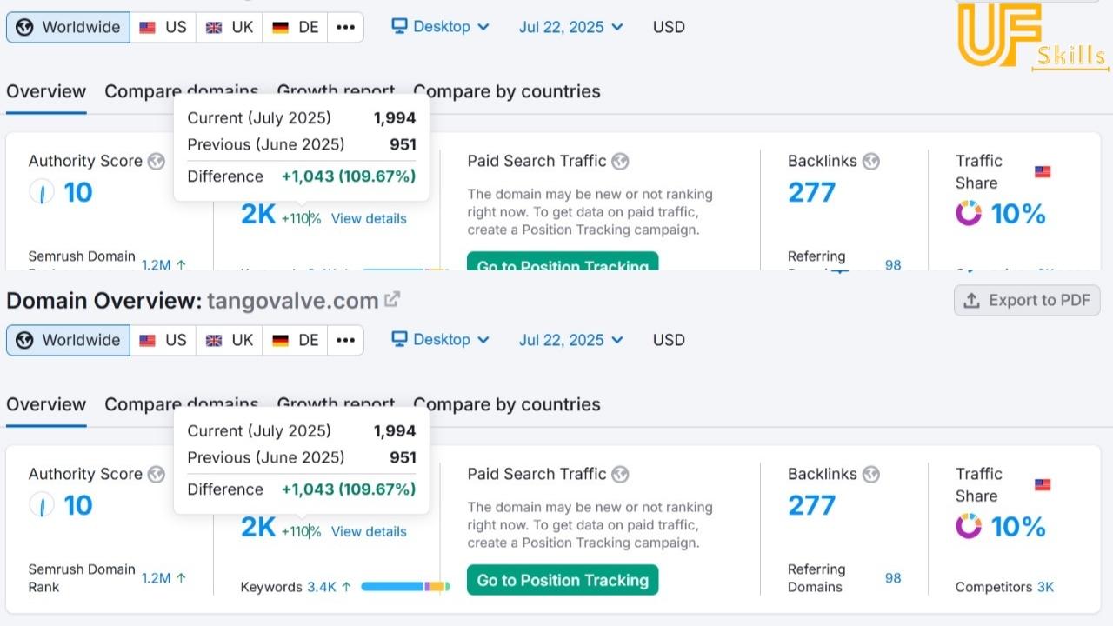The width and height of the screenshot is (1113, 626).
Task: Click +110% change value in lower panel
Action: (301, 531)
